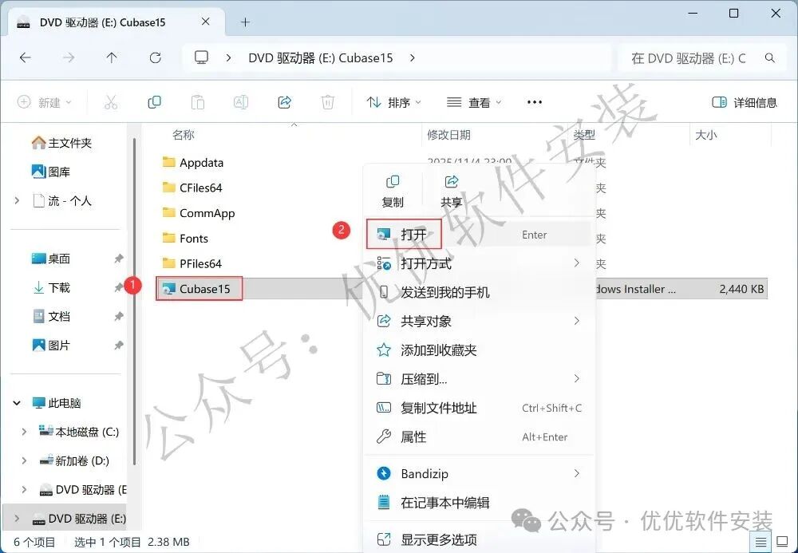Open 图片 in quick access
798x553 pixels.
(x=51, y=346)
